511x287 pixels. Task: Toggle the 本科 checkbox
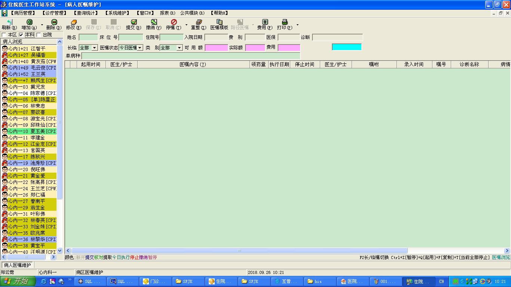[21, 35]
